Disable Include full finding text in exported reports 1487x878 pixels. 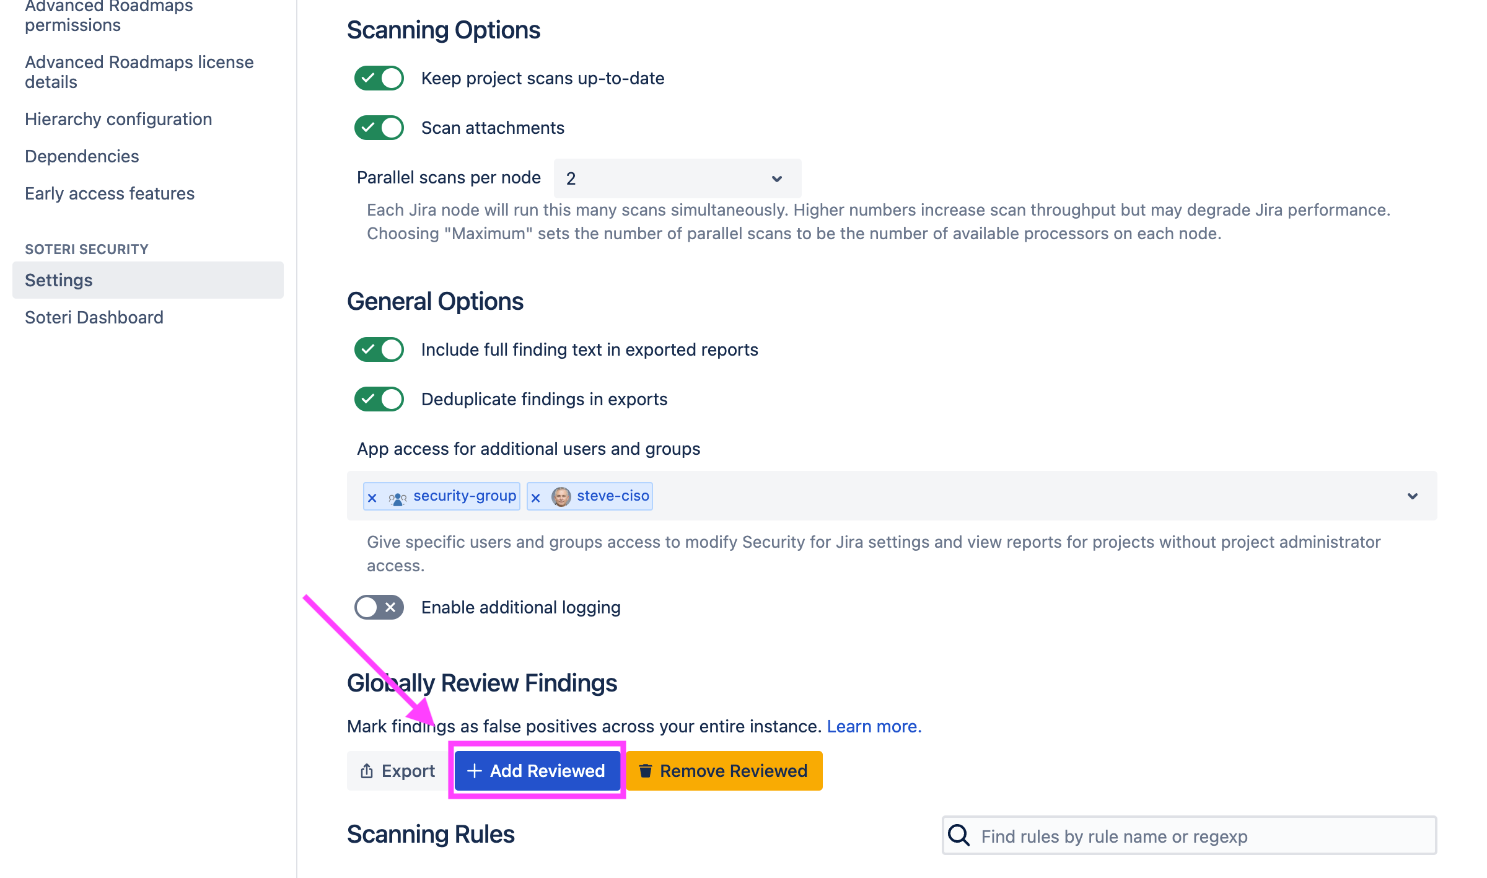(379, 349)
